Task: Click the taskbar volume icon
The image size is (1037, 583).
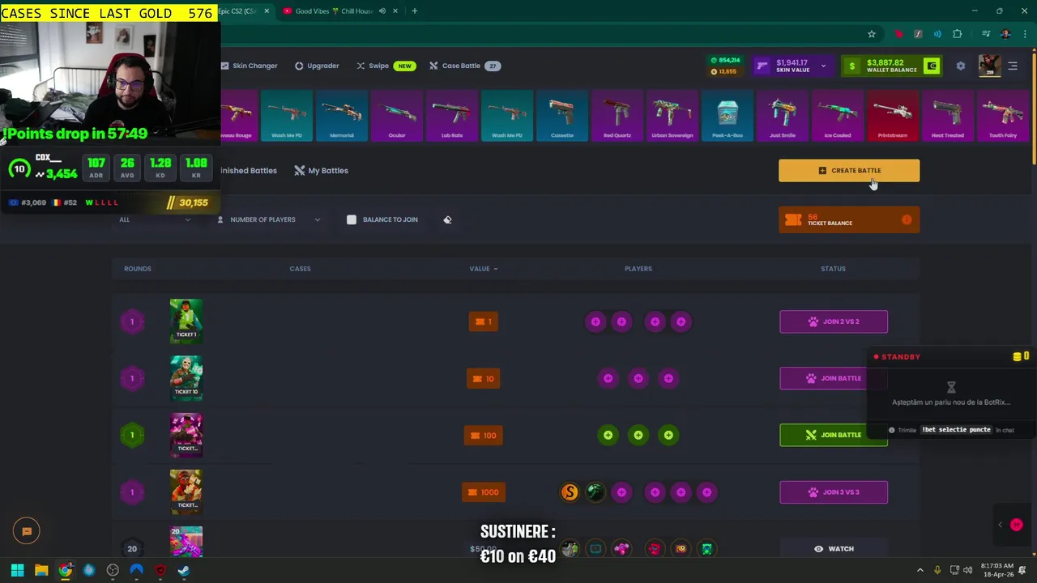Action: click(967, 570)
